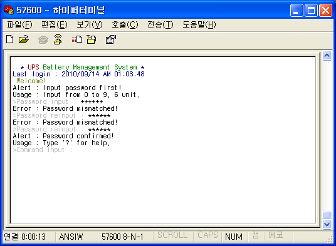The image size is (336, 246).
Task: Click the '캡' status bar indicator
Action: click(255, 235)
